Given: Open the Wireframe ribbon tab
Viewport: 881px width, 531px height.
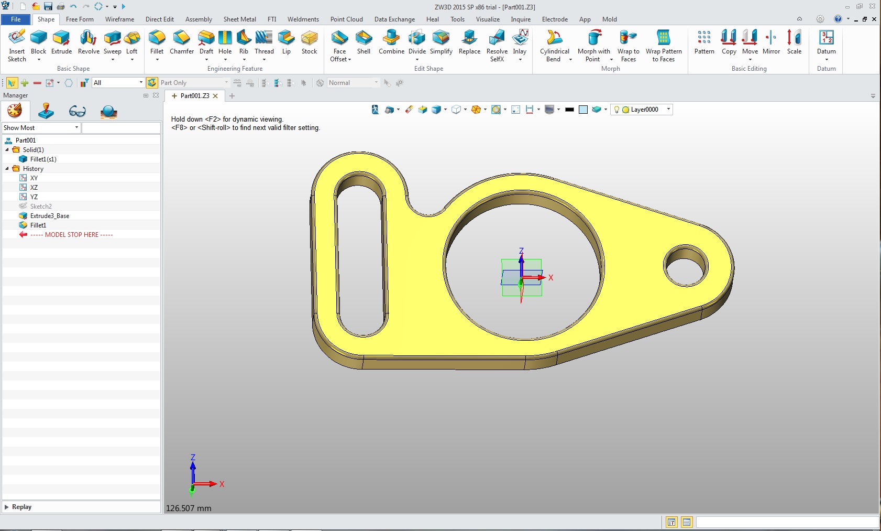Looking at the screenshot, I should [x=119, y=19].
